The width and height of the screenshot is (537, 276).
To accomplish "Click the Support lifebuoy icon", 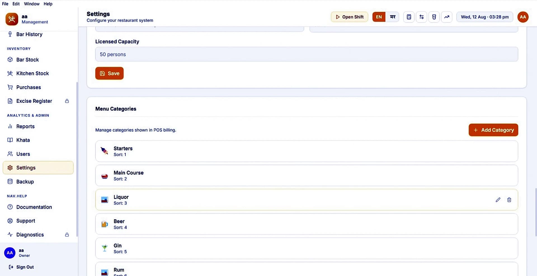I will click(x=10, y=221).
